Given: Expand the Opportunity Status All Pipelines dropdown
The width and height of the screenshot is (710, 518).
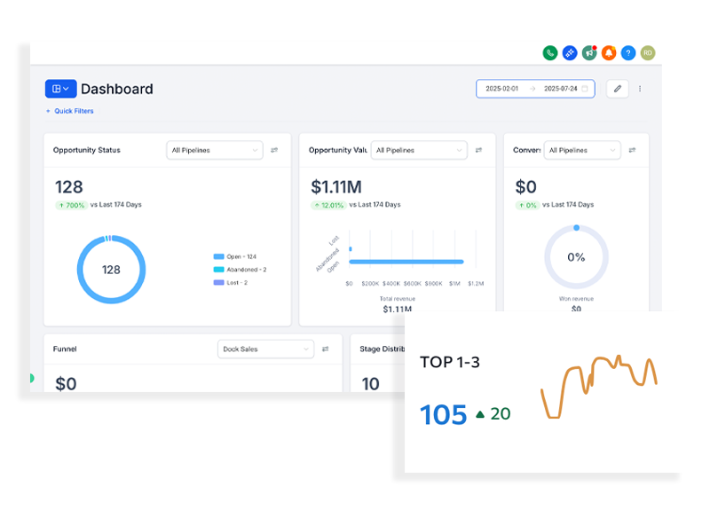Looking at the screenshot, I should tap(215, 150).
